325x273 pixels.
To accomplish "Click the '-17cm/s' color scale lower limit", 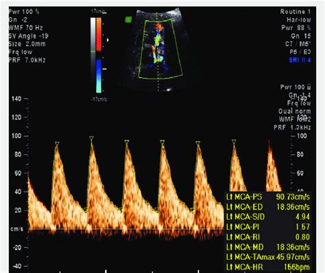I will (x=99, y=99).
